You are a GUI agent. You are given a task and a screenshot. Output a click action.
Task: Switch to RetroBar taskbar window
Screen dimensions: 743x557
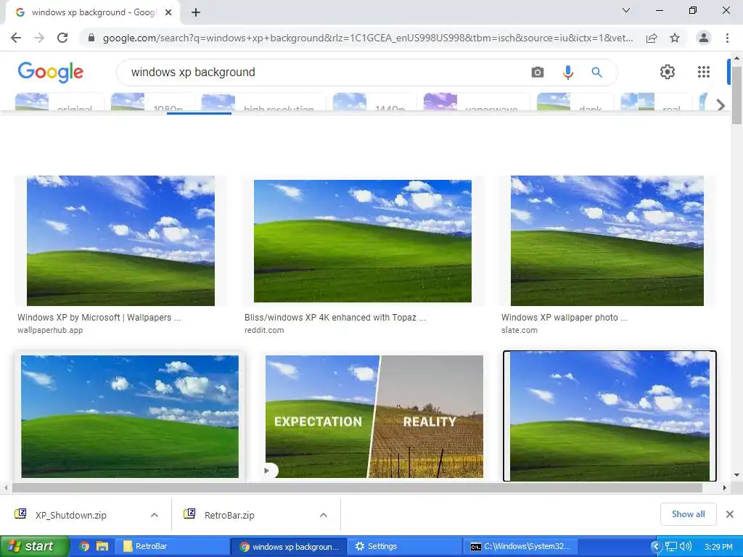(171, 546)
